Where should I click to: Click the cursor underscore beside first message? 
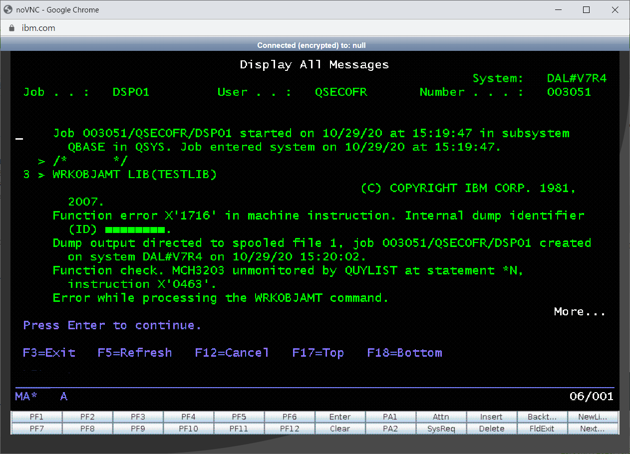[x=19, y=139]
